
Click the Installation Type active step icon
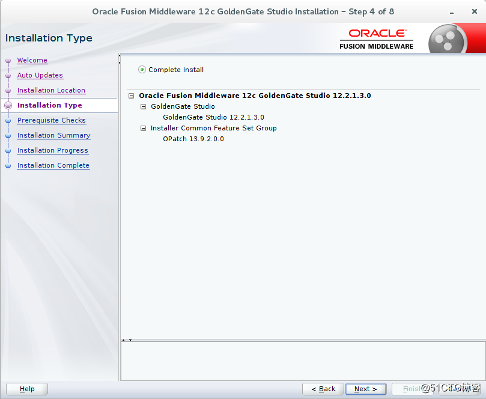click(x=8, y=105)
